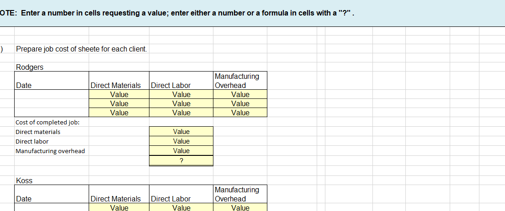Select third Manufacturing Overhead Value cell for Rodgers
This screenshot has height=211, width=505.
(x=240, y=113)
